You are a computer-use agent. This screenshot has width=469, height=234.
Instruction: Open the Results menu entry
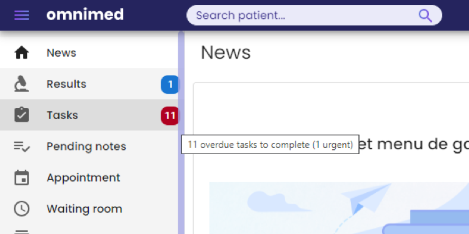click(89, 84)
